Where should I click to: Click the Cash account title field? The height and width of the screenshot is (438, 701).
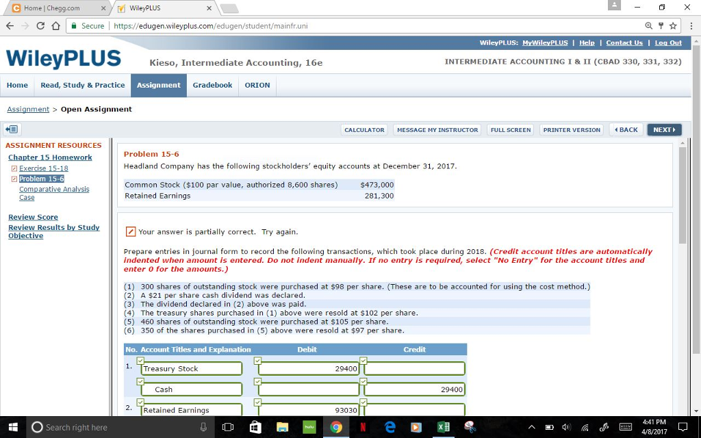pos(192,389)
